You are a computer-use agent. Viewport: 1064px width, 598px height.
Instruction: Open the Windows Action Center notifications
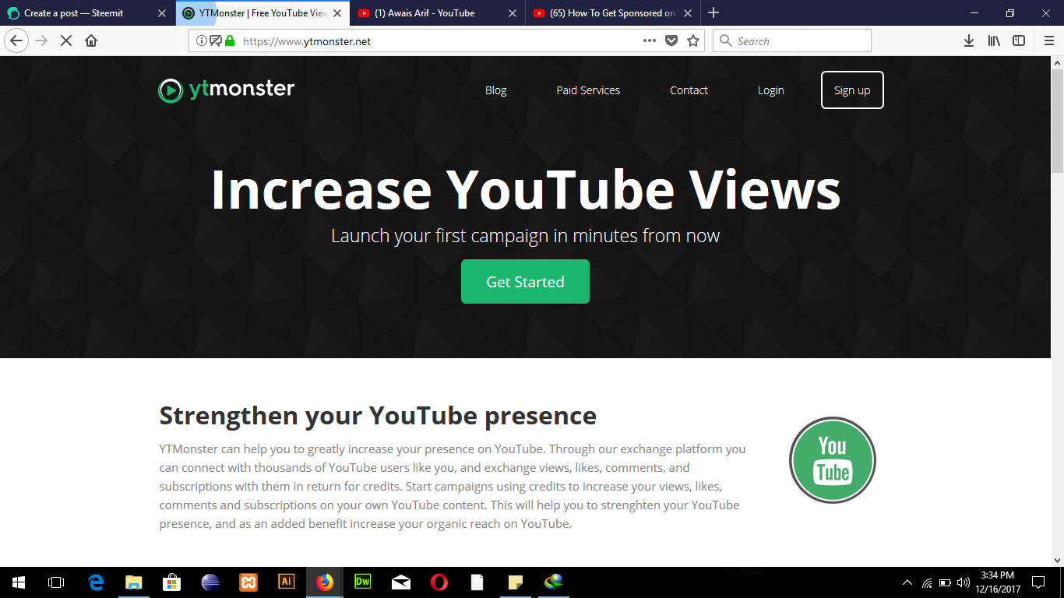tap(1038, 582)
